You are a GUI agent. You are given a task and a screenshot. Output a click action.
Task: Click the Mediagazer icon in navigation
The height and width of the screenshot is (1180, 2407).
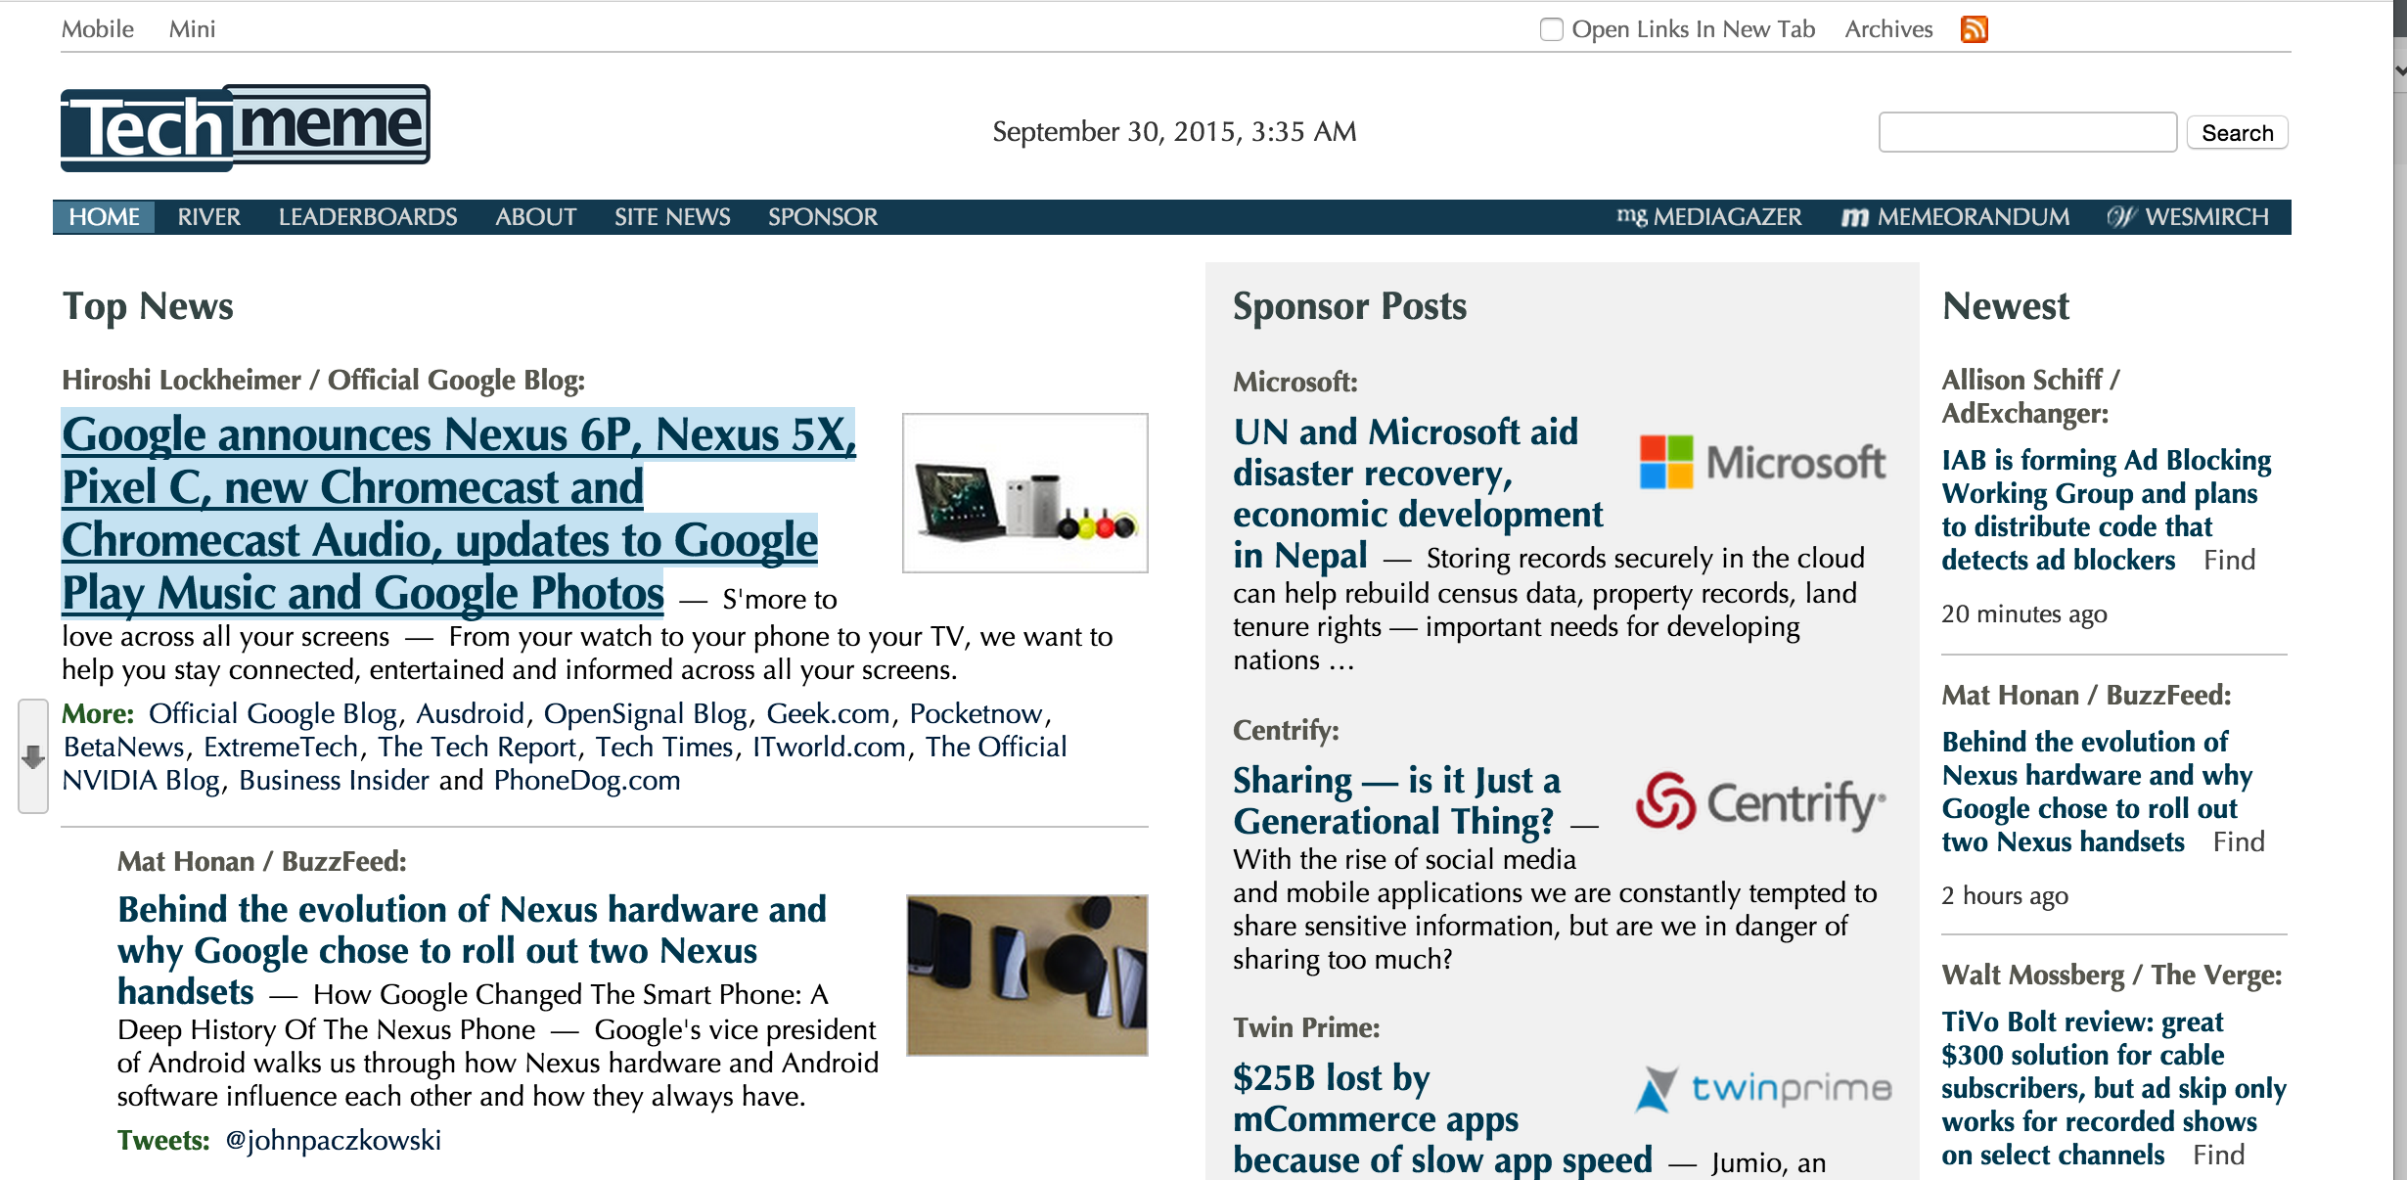click(1633, 216)
